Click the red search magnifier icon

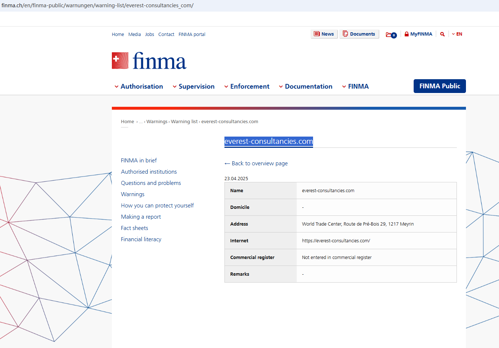tap(442, 34)
